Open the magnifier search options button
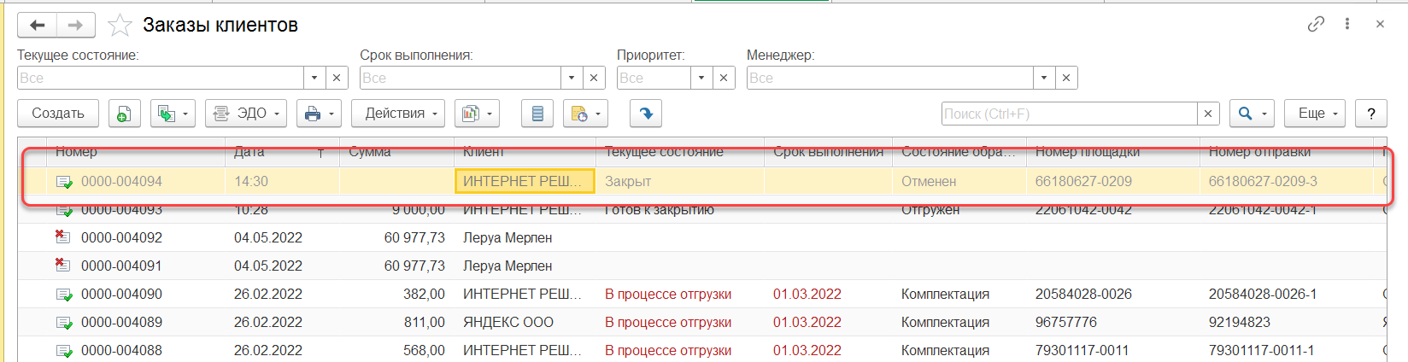The height and width of the screenshot is (362, 1408). point(1252,114)
